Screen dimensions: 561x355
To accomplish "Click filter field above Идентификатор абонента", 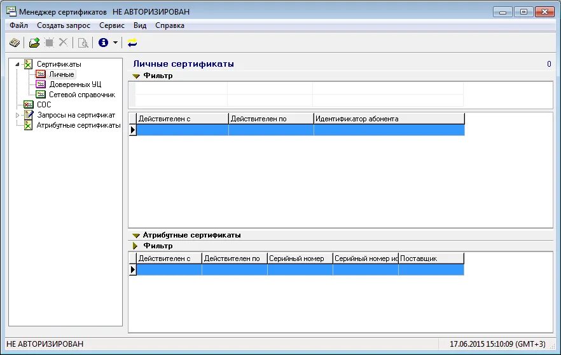I will pyautogui.click(x=388, y=88).
